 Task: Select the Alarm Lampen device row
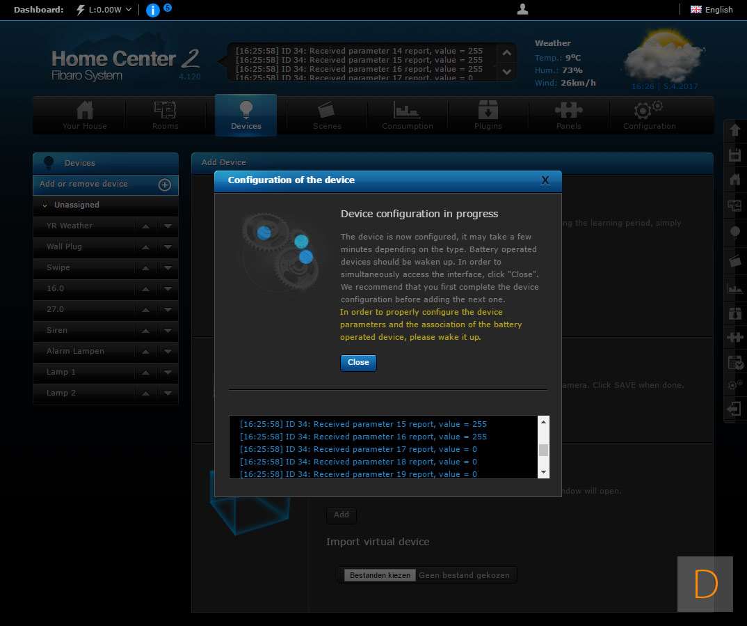[x=105, y=352]
